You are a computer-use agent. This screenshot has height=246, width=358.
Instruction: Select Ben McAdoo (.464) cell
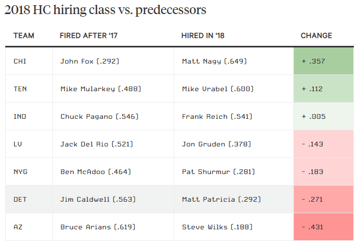coord(96,171)
